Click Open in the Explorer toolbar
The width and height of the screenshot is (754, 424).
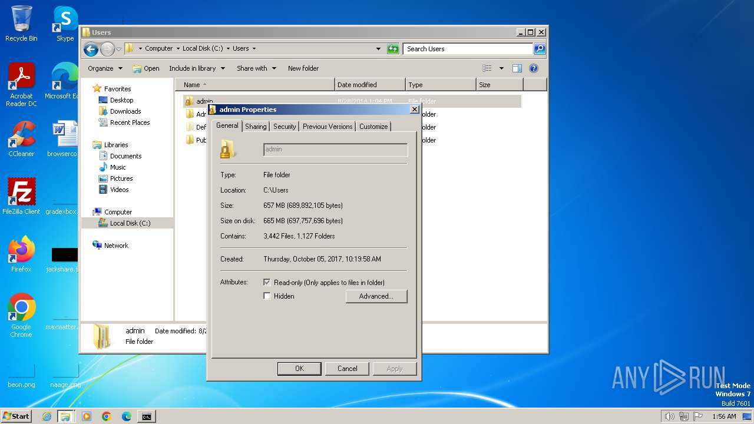tap(146, 68)
